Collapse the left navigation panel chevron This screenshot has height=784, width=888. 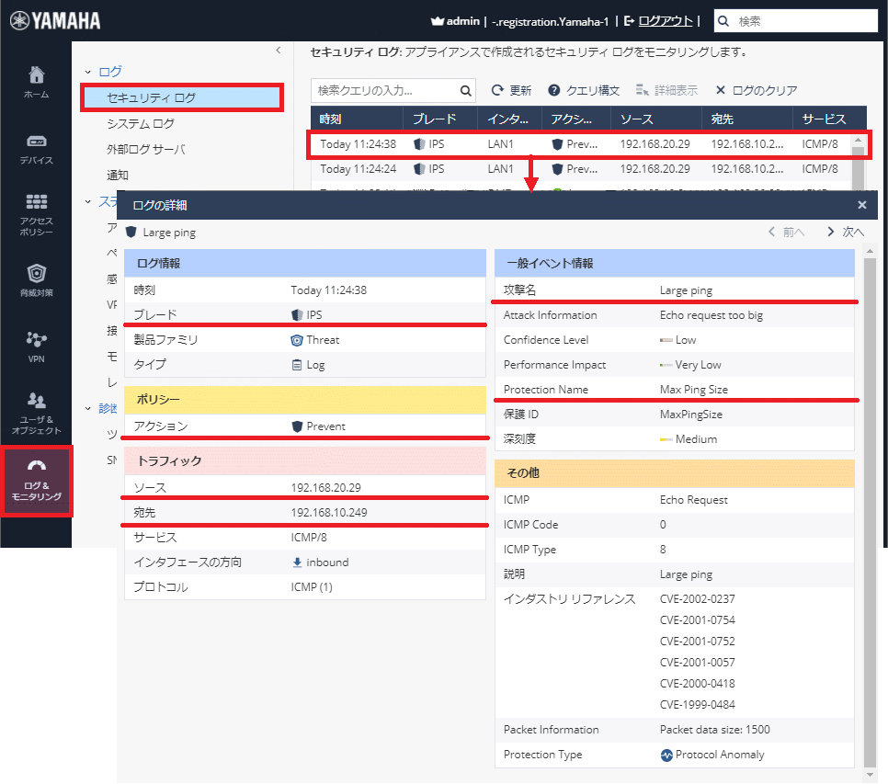point(279,51)
